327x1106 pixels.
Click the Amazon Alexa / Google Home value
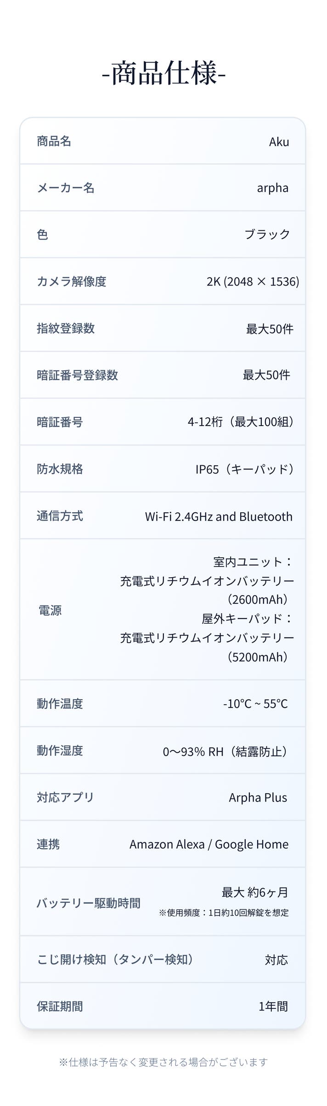click(209, 844)
